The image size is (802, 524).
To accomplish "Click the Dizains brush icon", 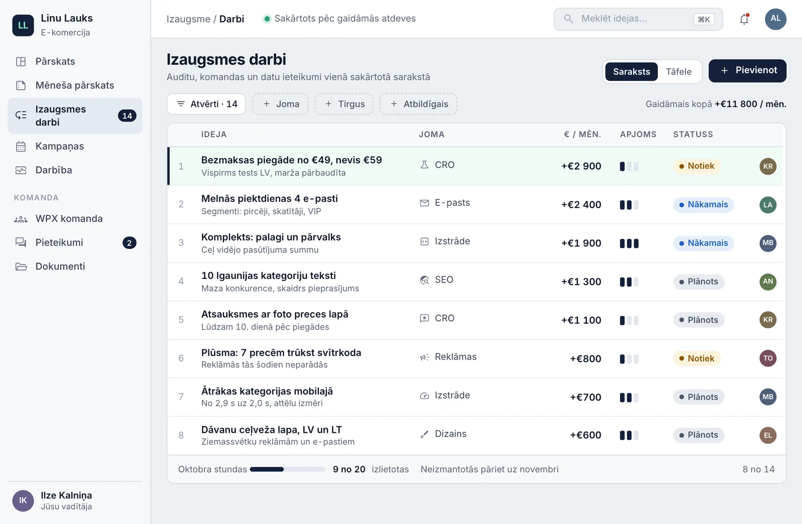I will click(425, 434).
